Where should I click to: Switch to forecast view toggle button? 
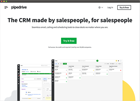click(x=61, y=64)
